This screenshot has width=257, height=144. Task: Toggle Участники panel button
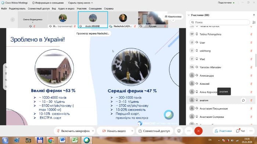click(223, 131)
